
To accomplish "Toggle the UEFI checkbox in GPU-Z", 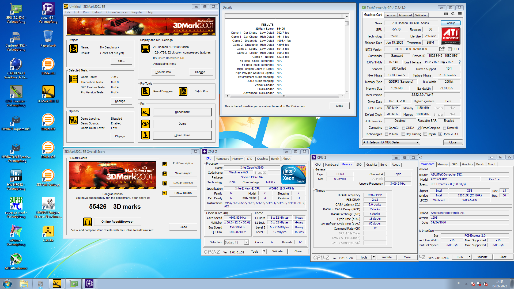I will click(450, 49).
